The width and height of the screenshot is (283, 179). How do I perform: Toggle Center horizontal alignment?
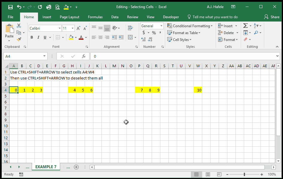[100, 37]
